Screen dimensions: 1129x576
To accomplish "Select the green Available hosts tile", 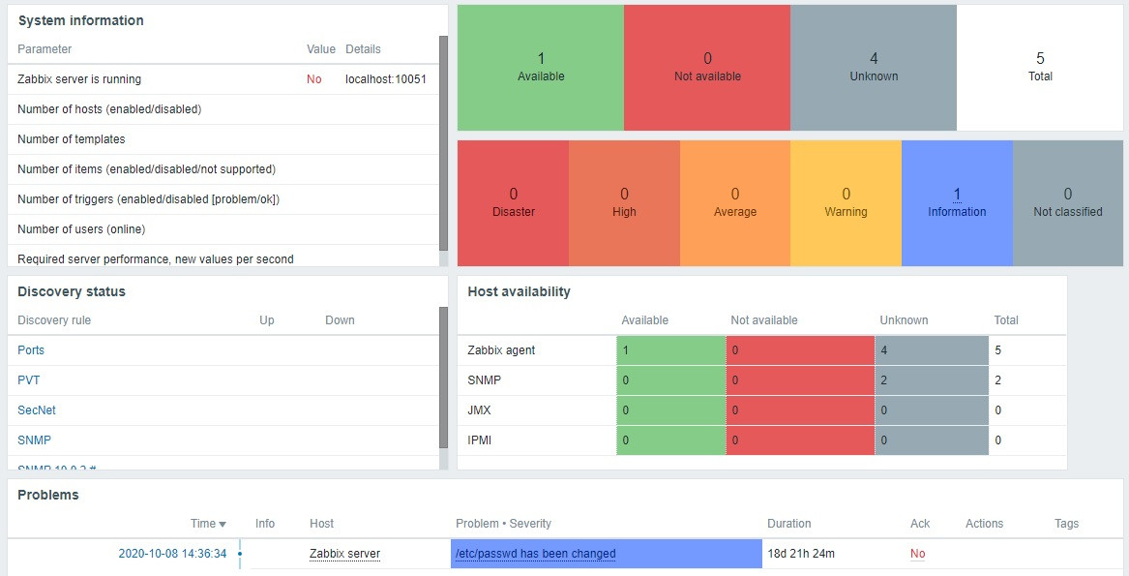I will pos(541,68).
